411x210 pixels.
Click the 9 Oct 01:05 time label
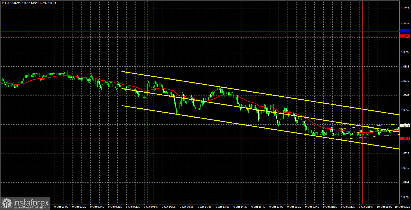click(61, 207)
